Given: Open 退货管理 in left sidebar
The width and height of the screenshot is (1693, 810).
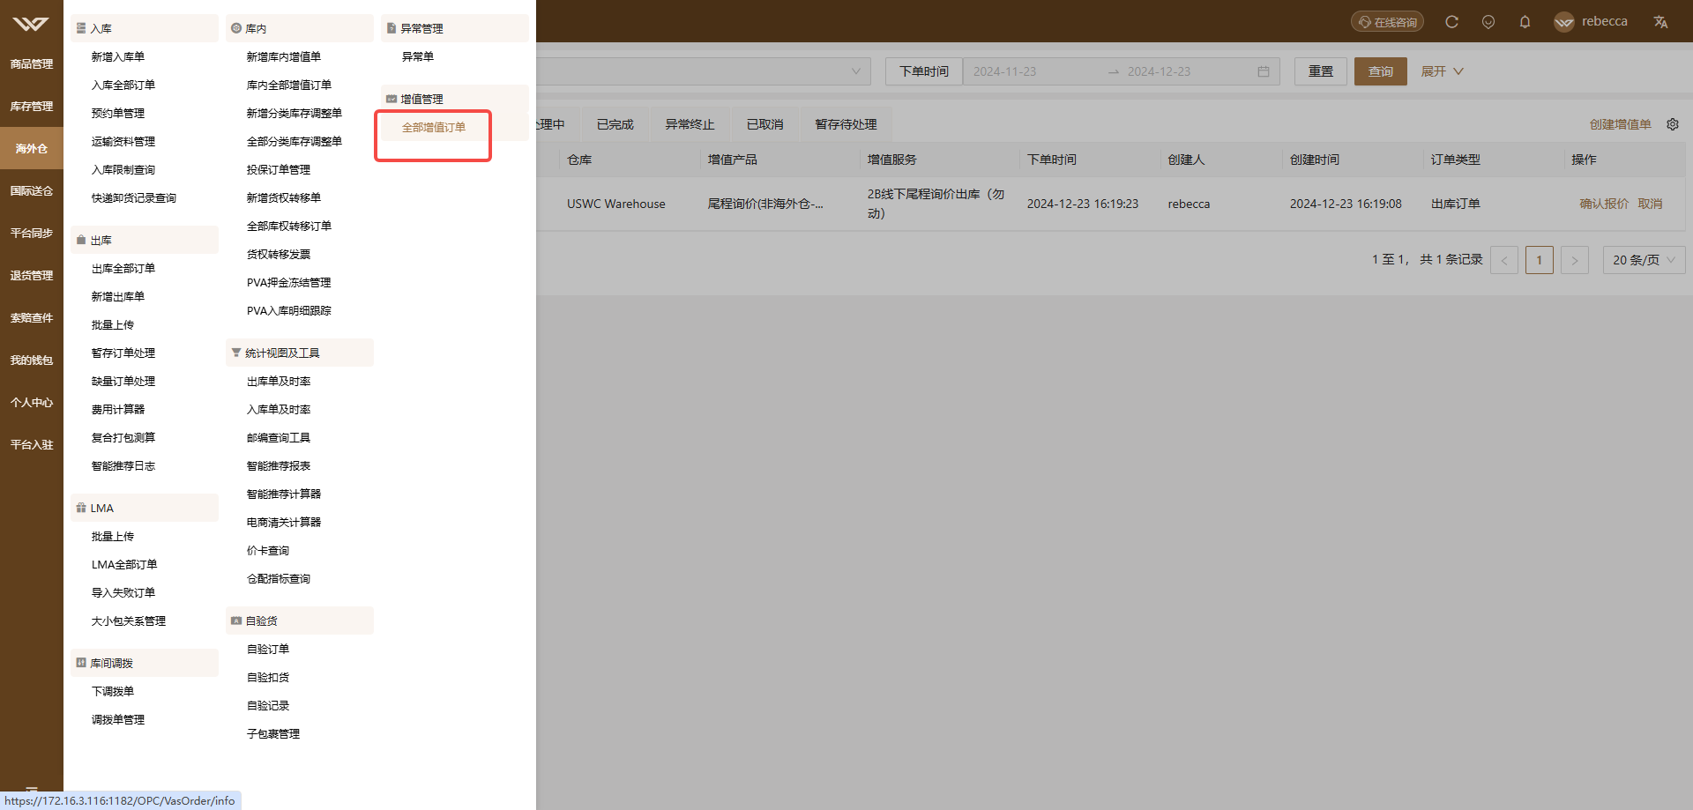Looking at the screenshot, I should [x=32, y=275].
